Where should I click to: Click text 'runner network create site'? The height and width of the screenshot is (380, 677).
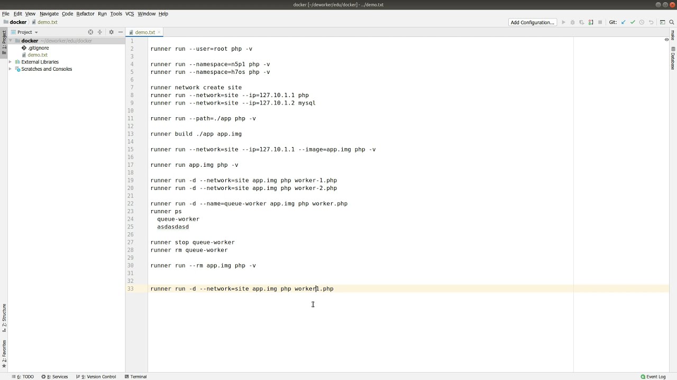point(196,88)
